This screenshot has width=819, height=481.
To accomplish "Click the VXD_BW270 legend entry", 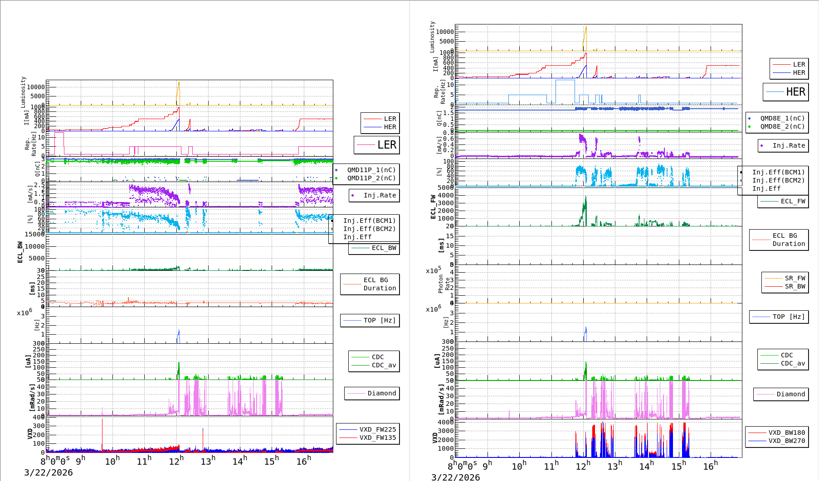I will pyautogui.click(x=777, y=441).
